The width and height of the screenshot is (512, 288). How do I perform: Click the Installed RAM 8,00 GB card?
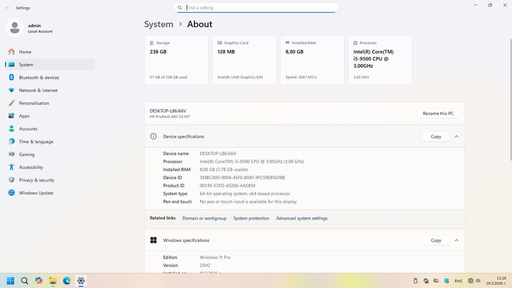pyautogui.click(x=312, y=60)
